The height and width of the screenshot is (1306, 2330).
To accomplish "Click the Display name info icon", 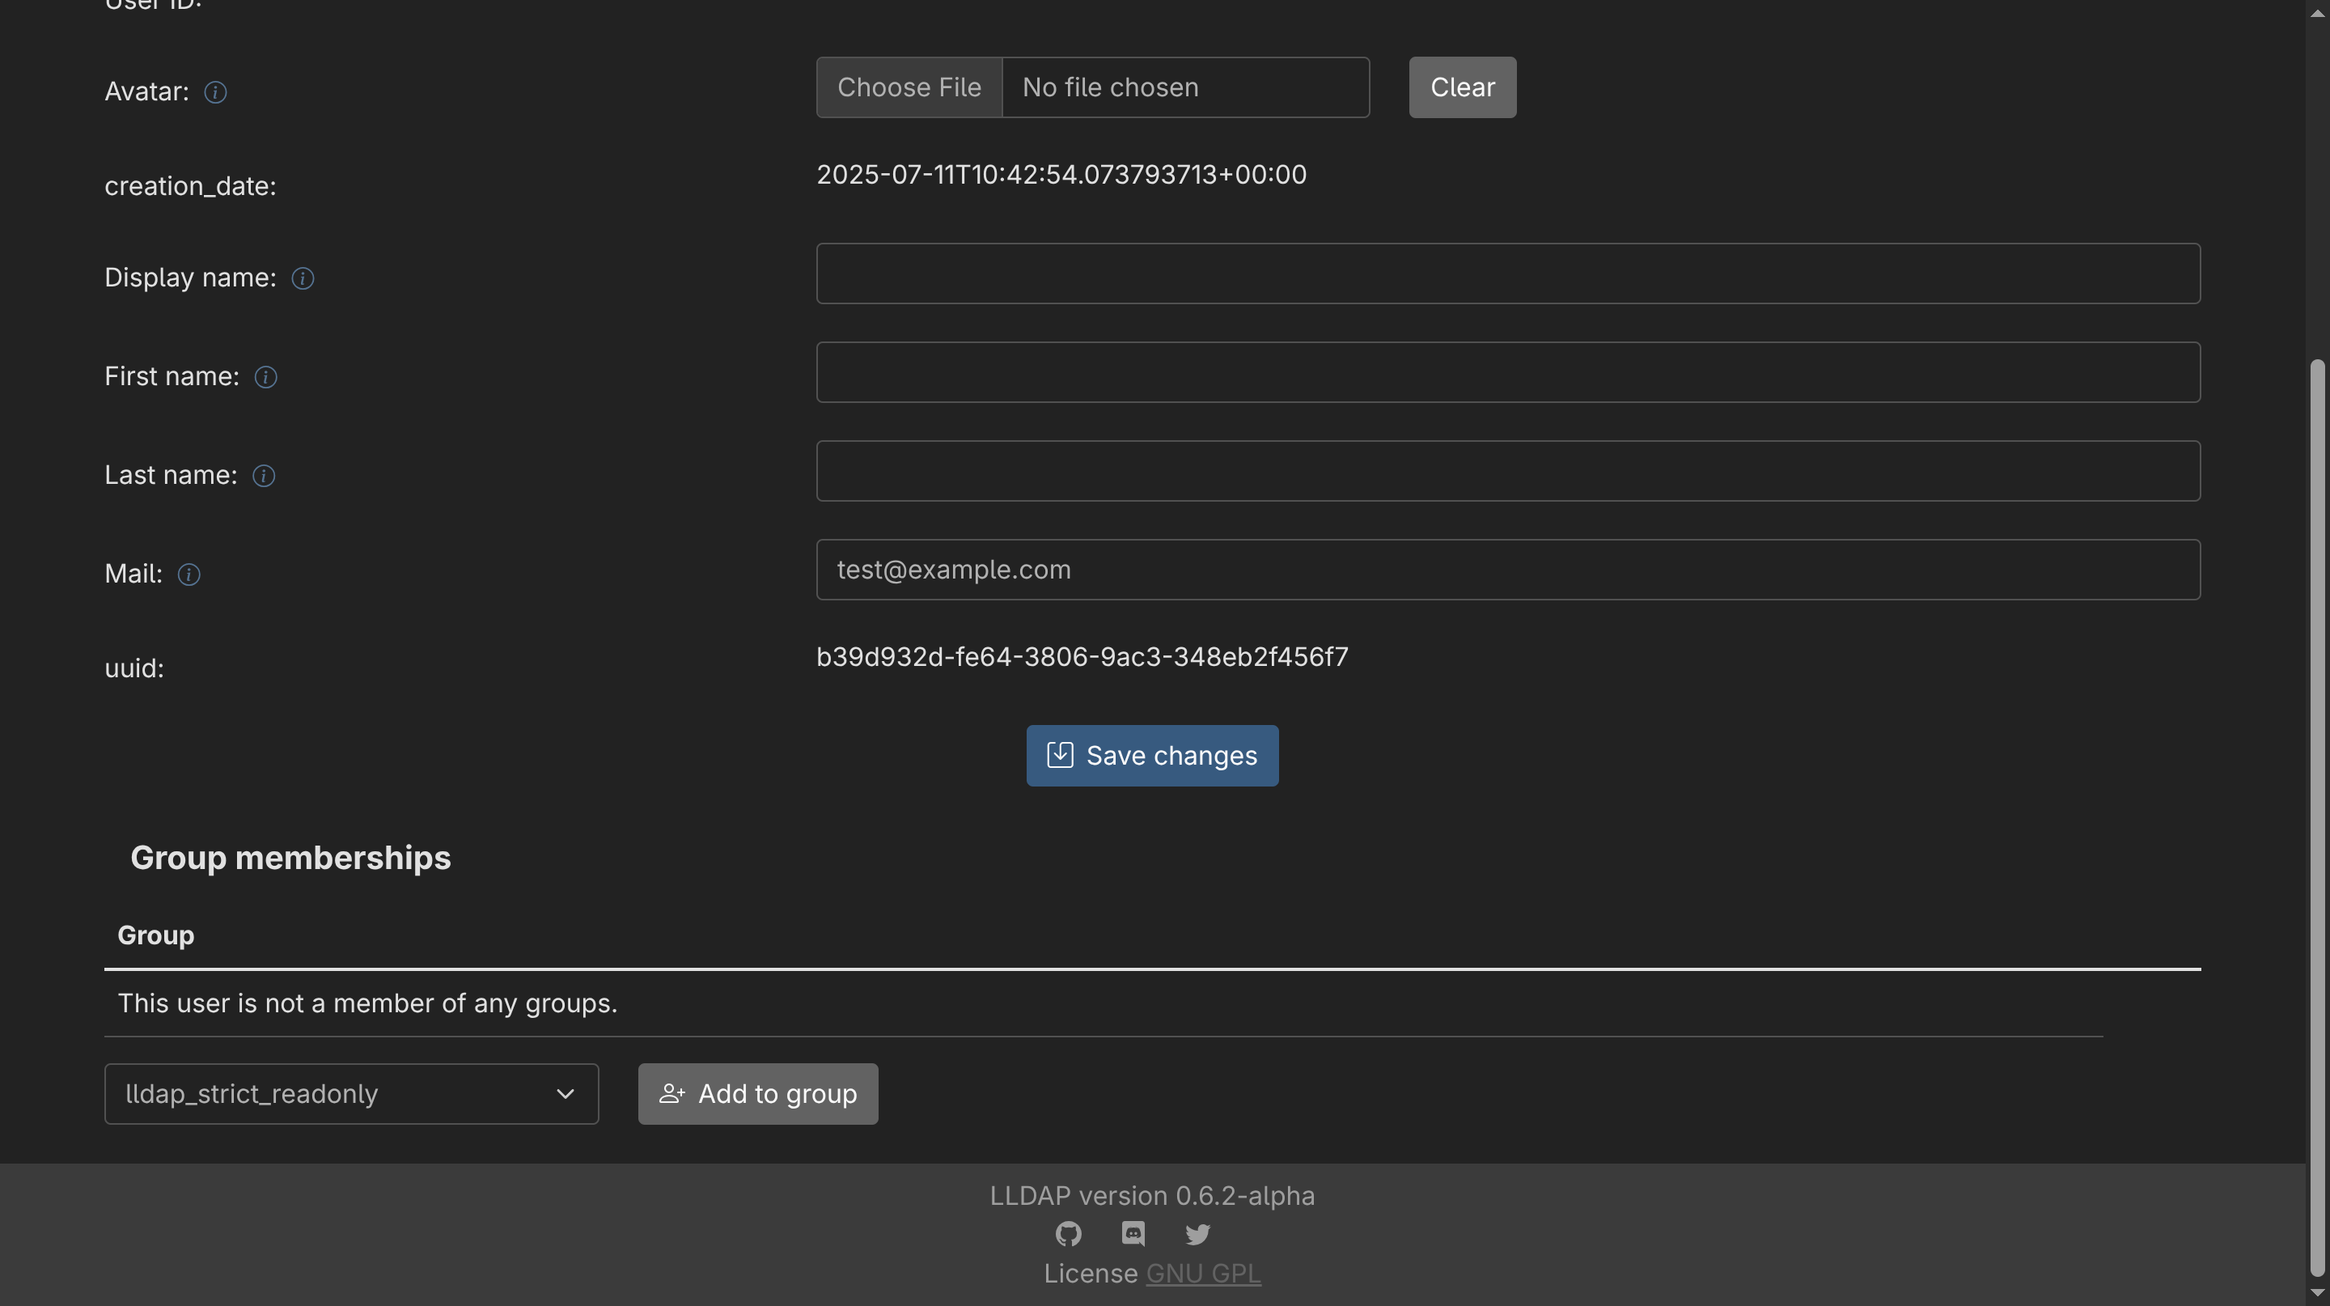I will (302, 278).
